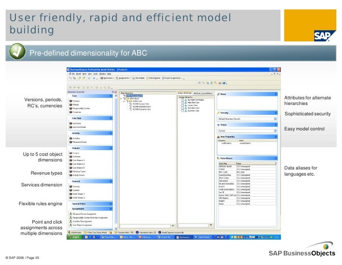Select the EPO CODE data alias row
342x265 pixels.
click(x=247, y=172)
